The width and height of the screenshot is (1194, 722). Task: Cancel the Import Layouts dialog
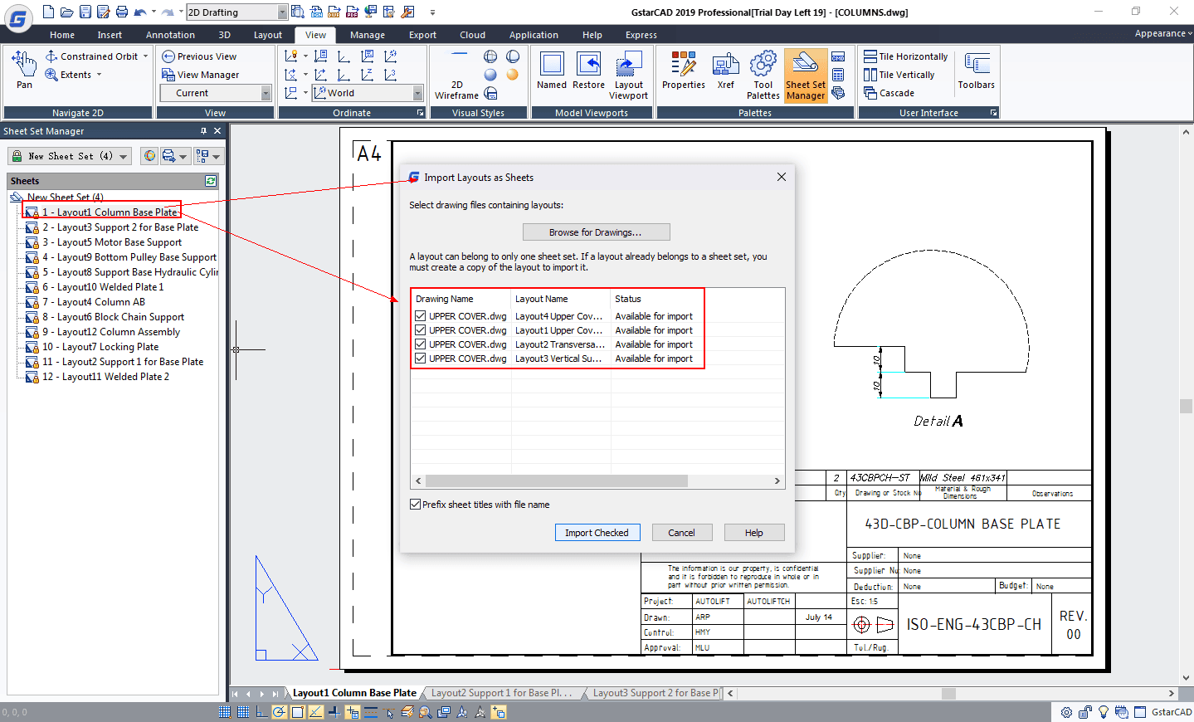coord(682,533)
